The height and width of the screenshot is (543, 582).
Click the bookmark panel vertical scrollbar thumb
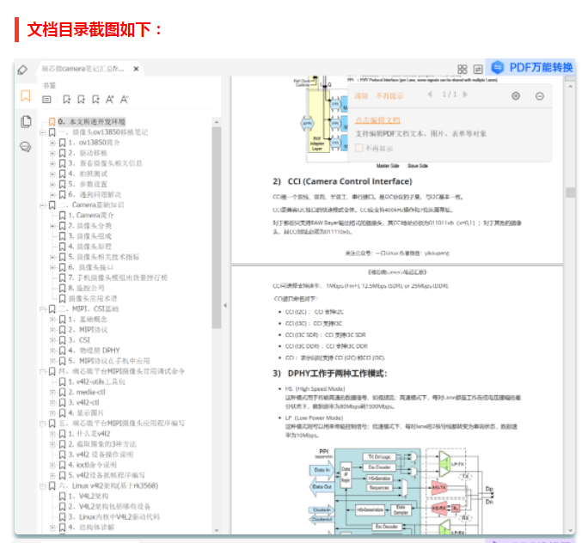pos(217,228)
